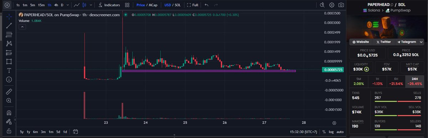Redo the last chart action

(x=216, y=5)
